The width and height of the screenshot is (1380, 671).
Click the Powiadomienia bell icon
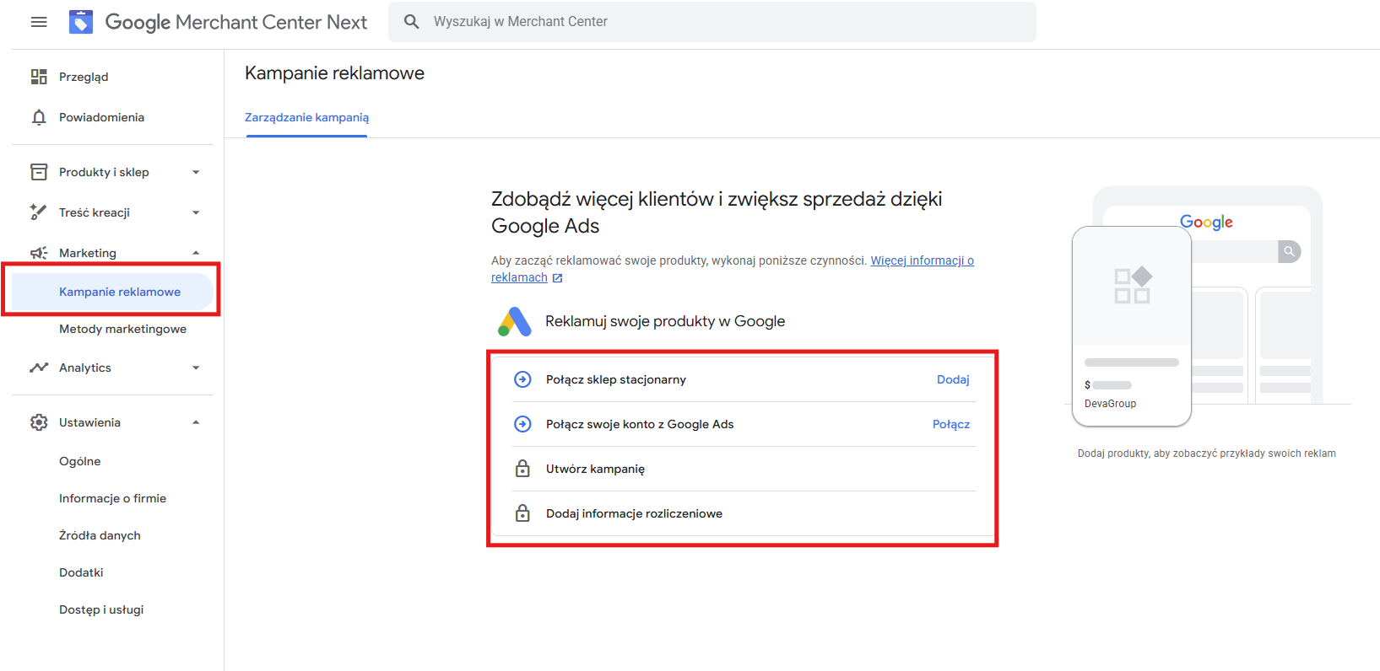(x=39, y=117)
